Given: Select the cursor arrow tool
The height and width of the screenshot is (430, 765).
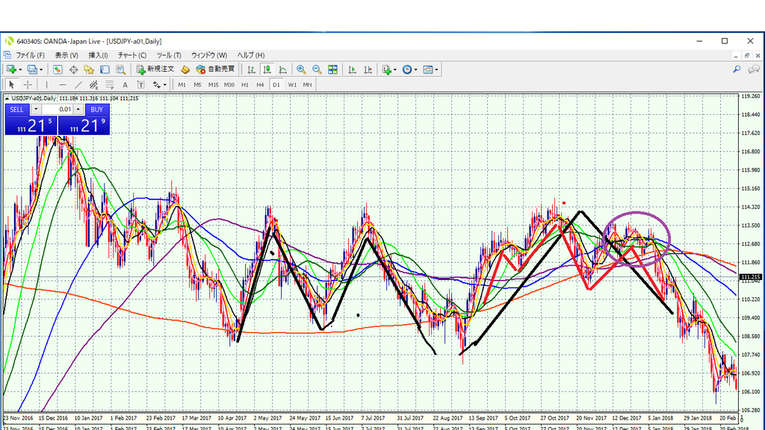Looking at the screenshot, I should (12, 85).
